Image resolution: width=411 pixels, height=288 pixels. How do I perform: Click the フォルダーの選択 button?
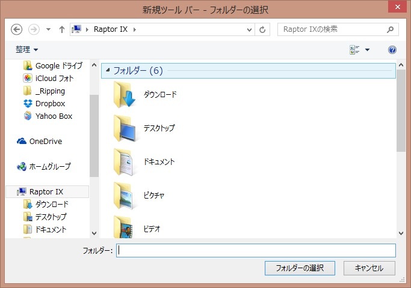(x=300, y=268)
